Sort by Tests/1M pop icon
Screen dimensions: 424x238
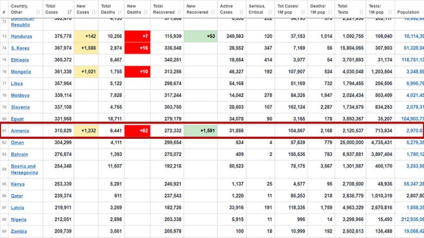[390, 12]
